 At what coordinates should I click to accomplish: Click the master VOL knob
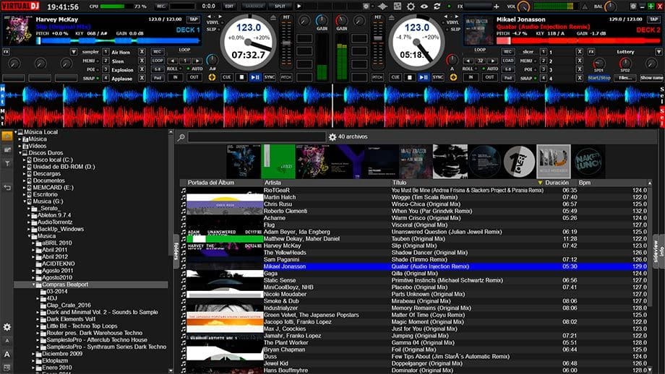pos(524,6)
